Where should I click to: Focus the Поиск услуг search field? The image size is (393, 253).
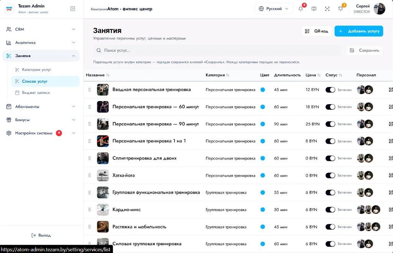coord(218,50)
